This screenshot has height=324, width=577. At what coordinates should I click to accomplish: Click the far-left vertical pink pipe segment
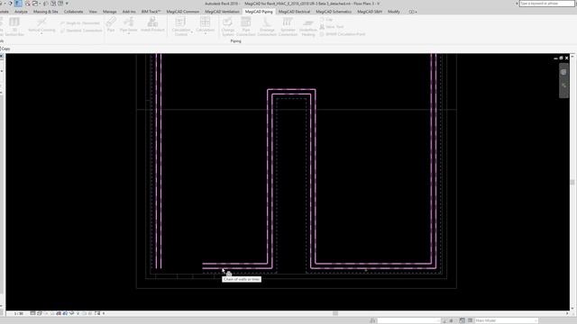coord(156,161)
